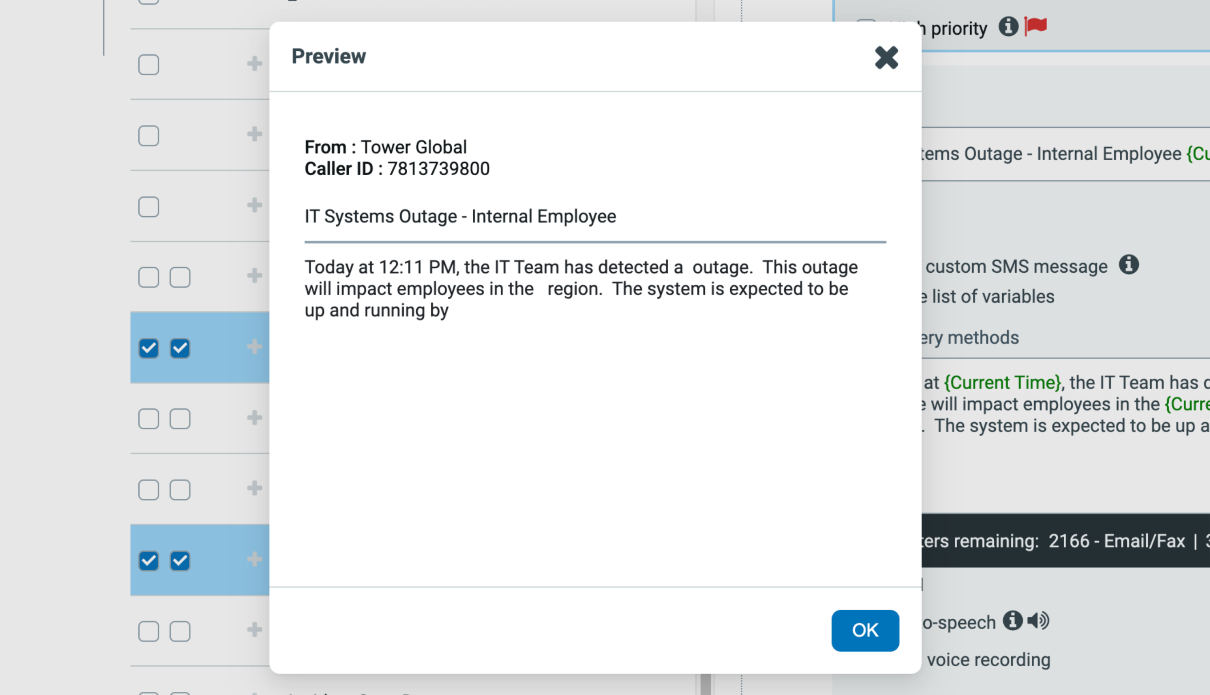Click the plus icon just above the lower highlighted row

pos(255,488)
